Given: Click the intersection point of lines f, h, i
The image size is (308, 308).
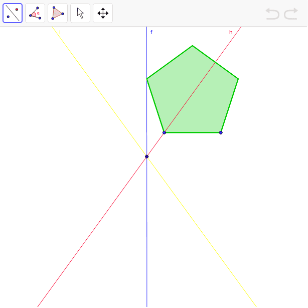Looking at the screenshot, I should click(x=147, y=157).
